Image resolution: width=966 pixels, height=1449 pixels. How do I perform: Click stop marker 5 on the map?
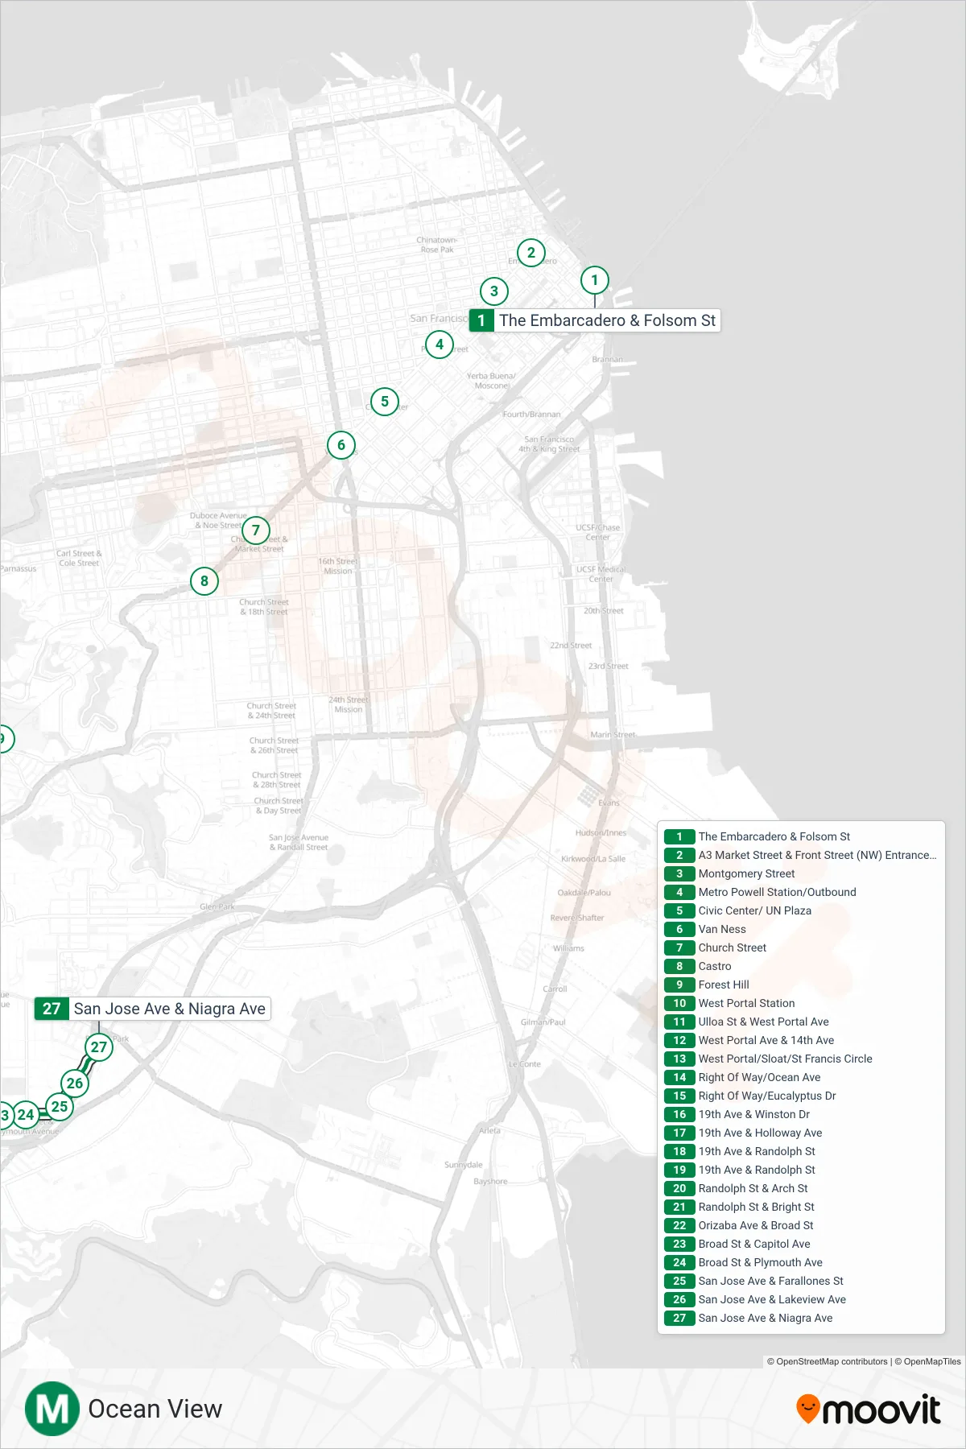(385, 401)
